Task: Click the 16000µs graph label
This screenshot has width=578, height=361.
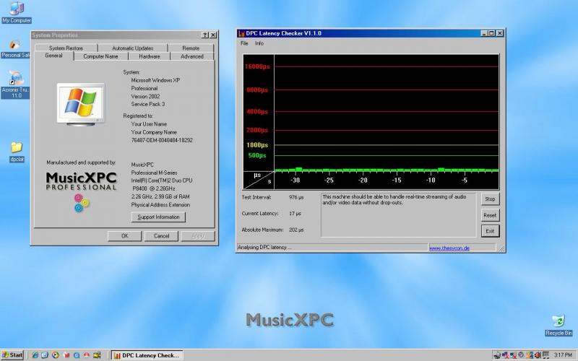Action: point(257,66)
